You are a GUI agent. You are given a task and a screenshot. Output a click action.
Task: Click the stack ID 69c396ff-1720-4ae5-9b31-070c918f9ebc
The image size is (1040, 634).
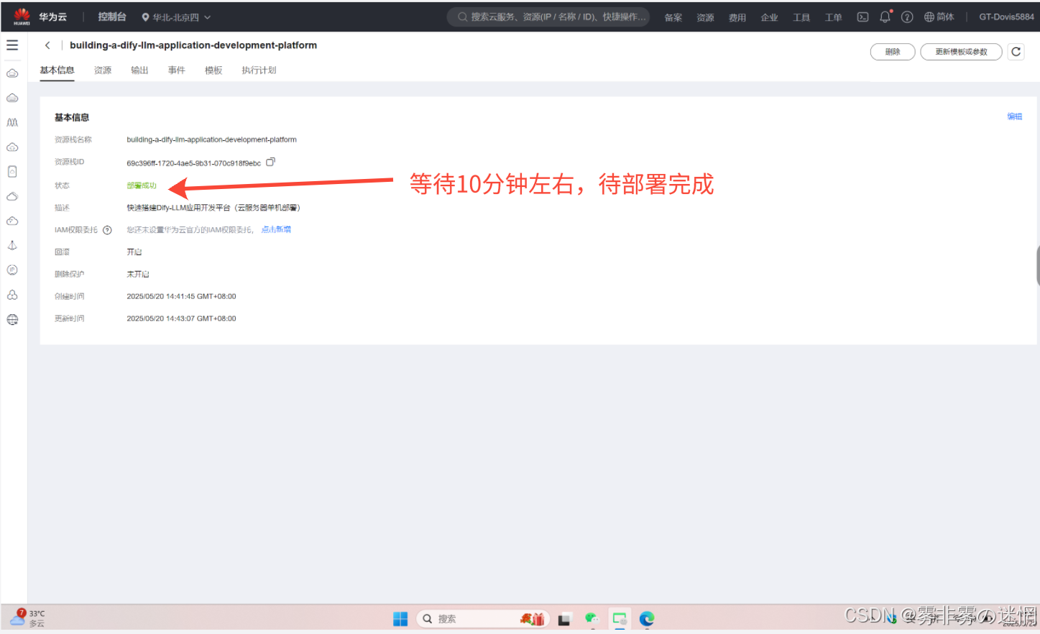point(194,163)
